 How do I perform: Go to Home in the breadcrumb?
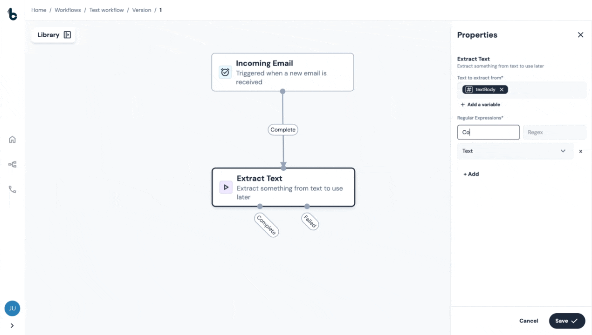click(39, 10)
